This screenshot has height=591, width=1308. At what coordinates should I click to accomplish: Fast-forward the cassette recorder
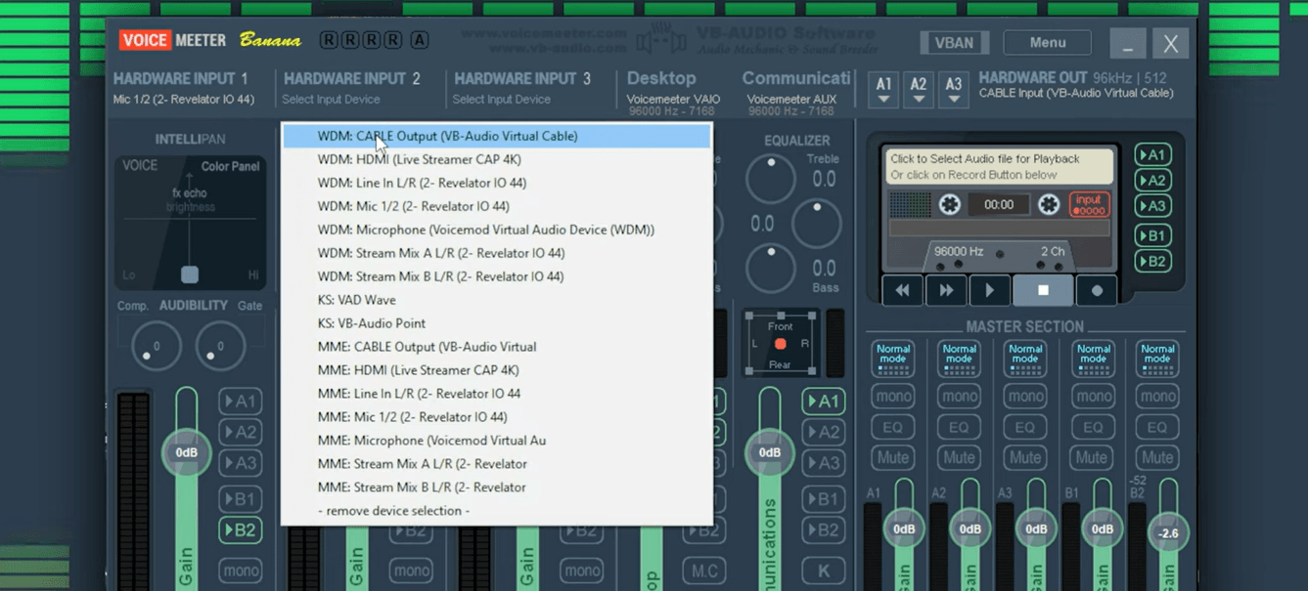click(946, 290)
